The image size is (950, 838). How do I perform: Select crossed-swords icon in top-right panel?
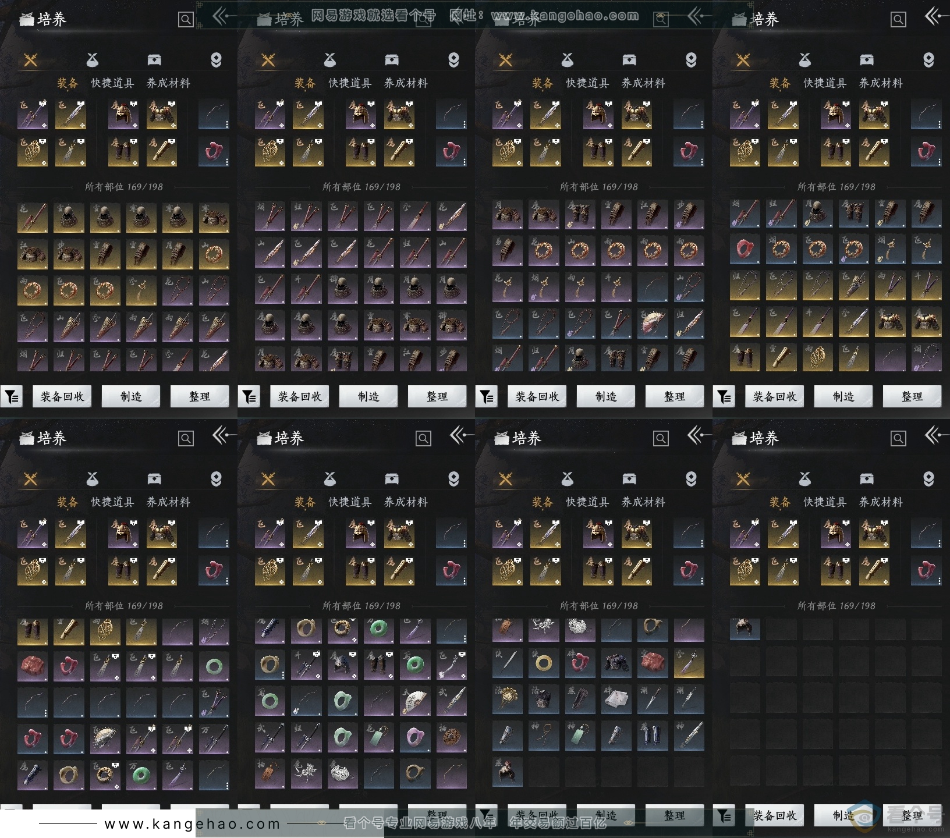[x=743, y=60]
